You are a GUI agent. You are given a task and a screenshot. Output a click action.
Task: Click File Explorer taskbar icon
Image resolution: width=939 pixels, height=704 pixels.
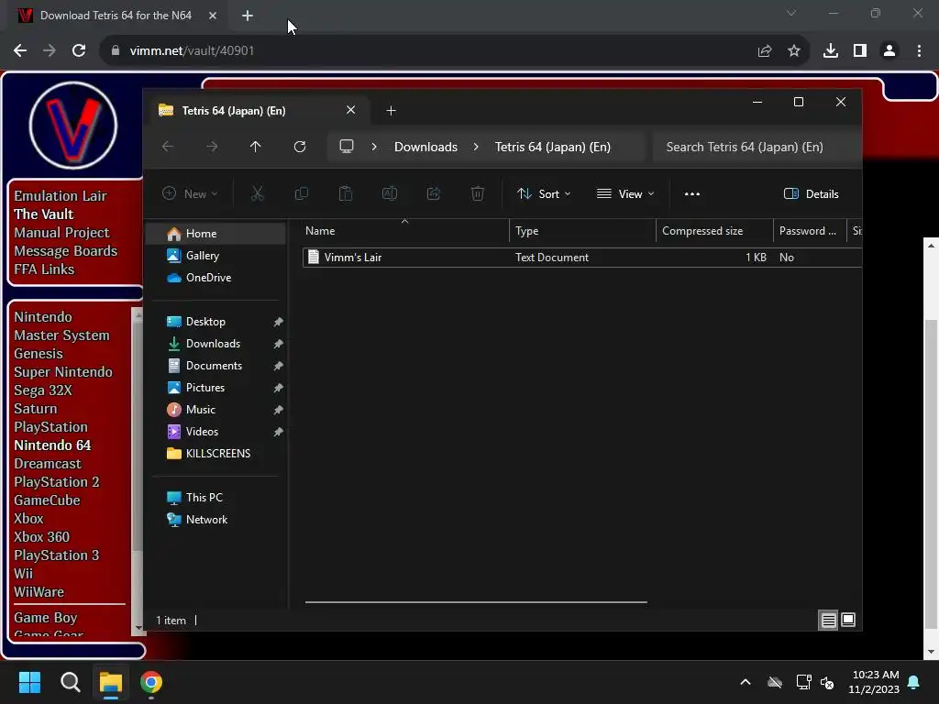click(x=111, y=682)
